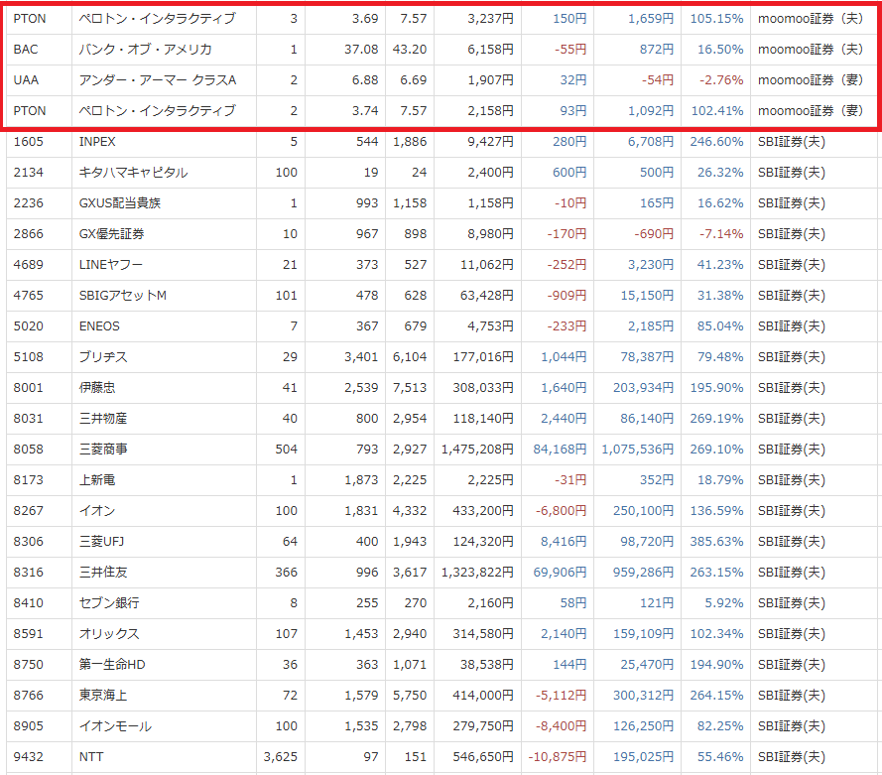This screenshot has width=882, height=775.
Task: Click percentage 5.92%
Action: [x=724, y=603]
